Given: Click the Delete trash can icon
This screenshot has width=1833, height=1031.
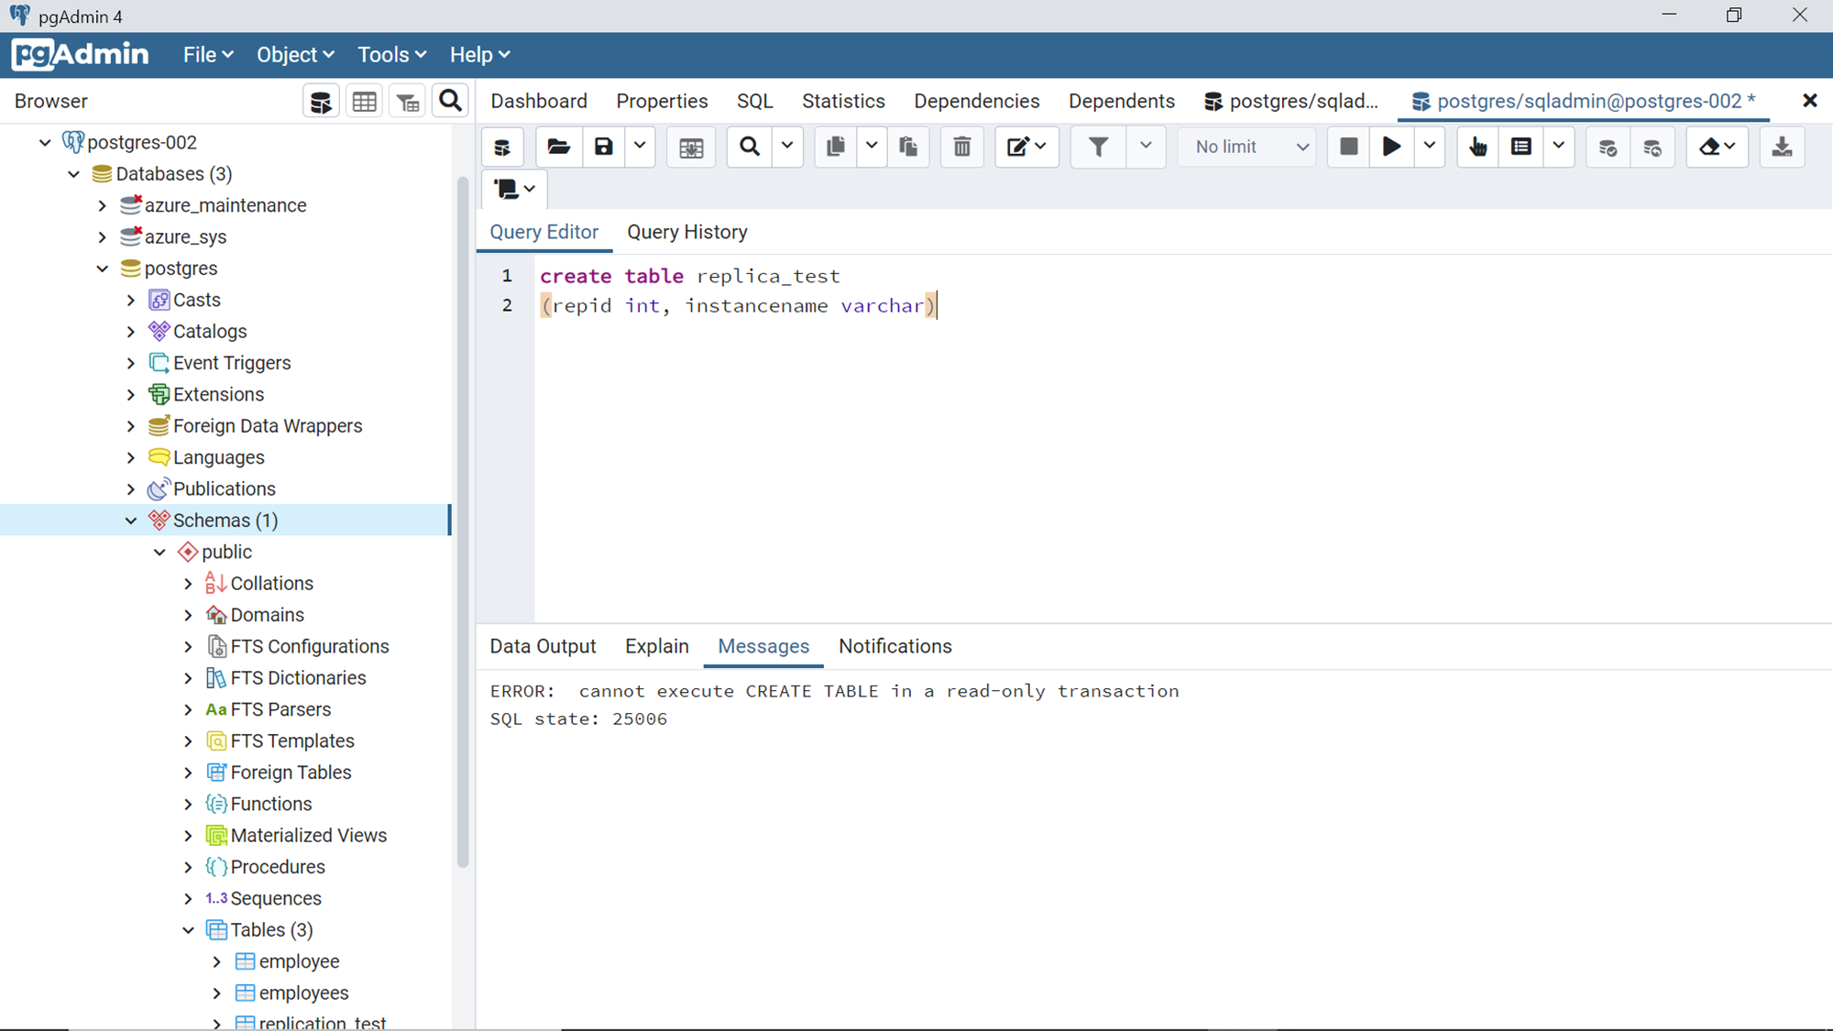Looking at the screenshot, I should coord(961,147).
